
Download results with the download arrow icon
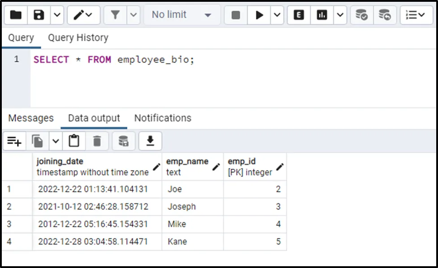tap(150, 141)
